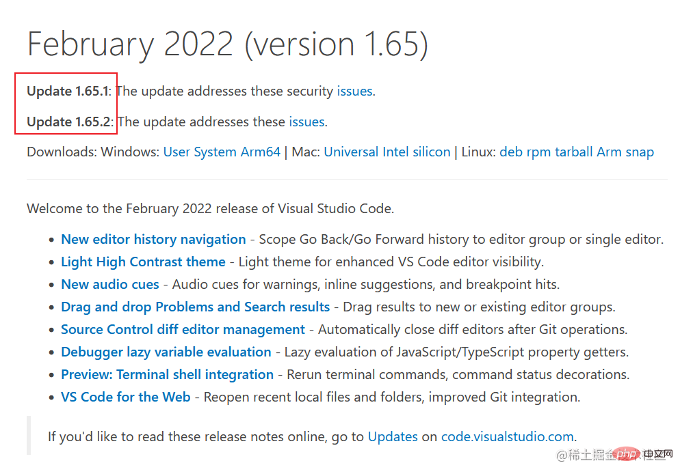Download the Windows User installer

click(x=176, y=152)
